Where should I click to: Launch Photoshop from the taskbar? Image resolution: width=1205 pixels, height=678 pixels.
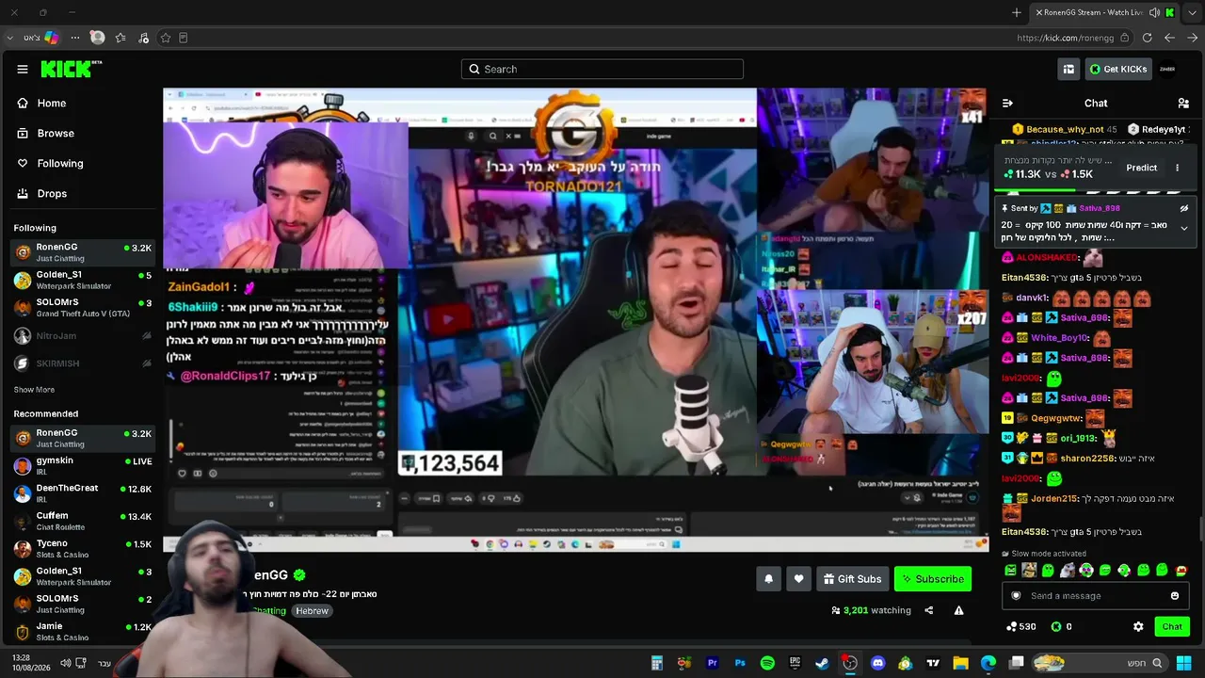point(740,664)
